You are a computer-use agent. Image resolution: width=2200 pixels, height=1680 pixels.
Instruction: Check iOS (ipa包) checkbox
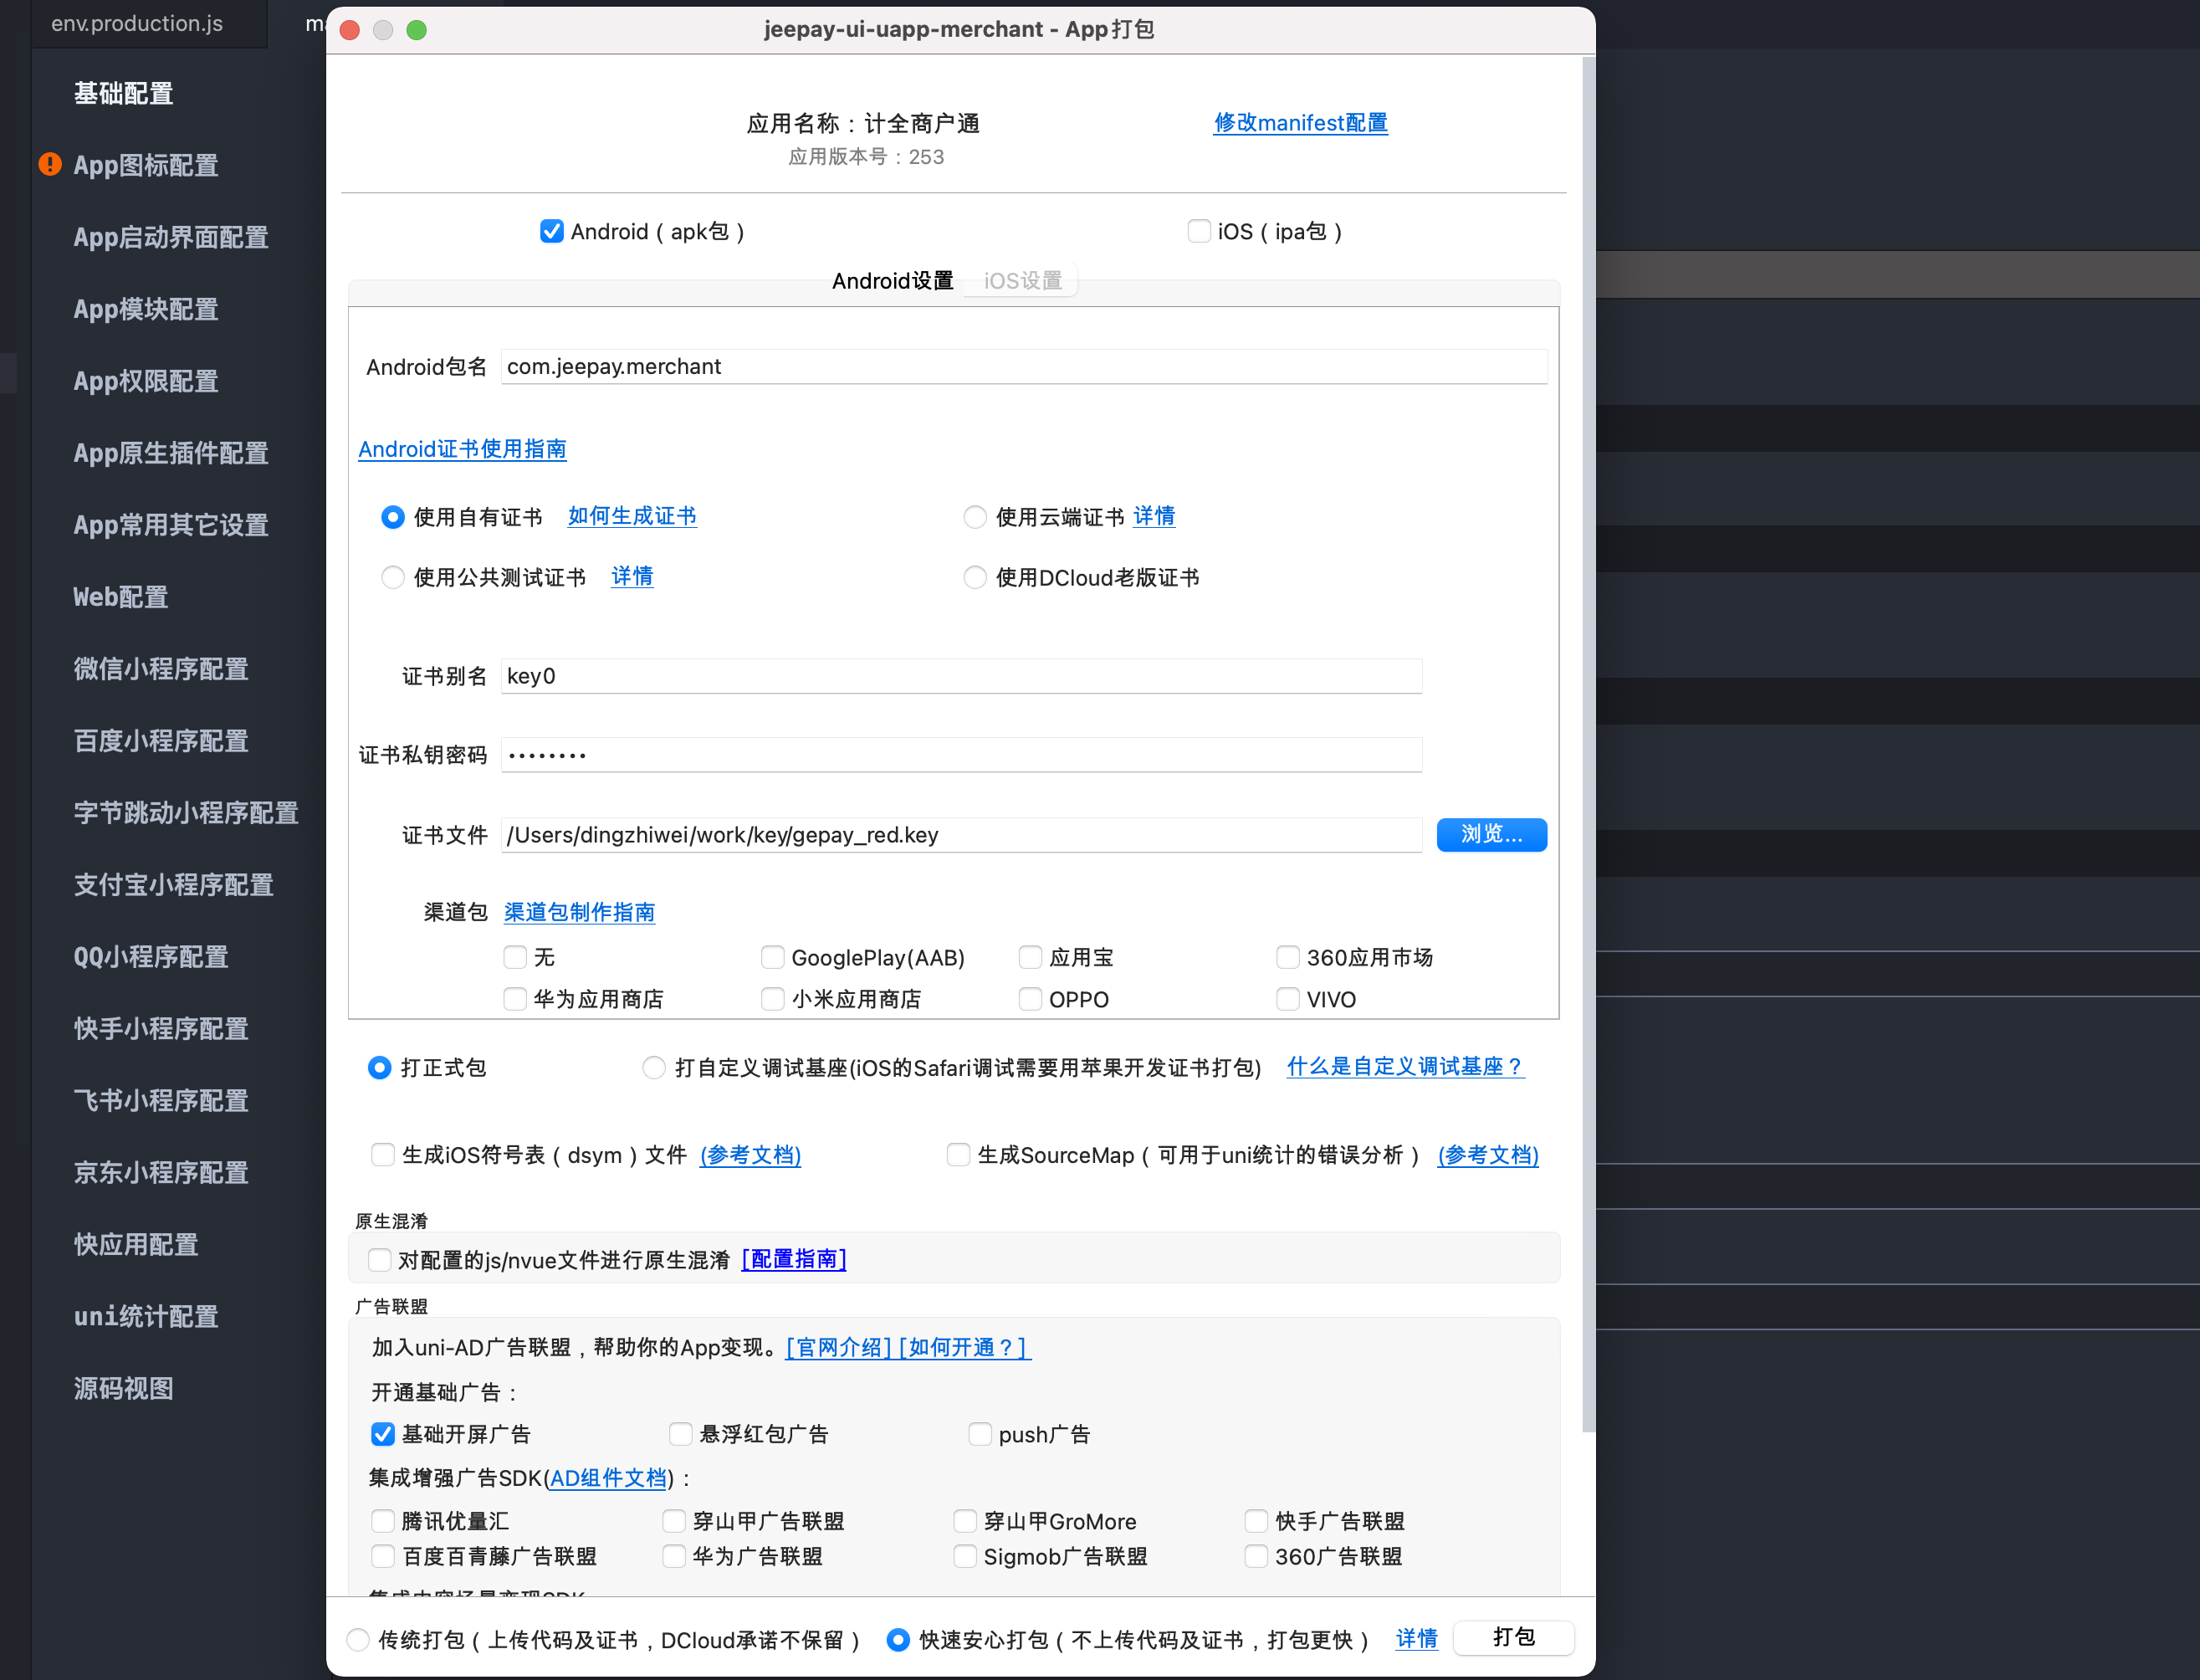click(1199, 231)
